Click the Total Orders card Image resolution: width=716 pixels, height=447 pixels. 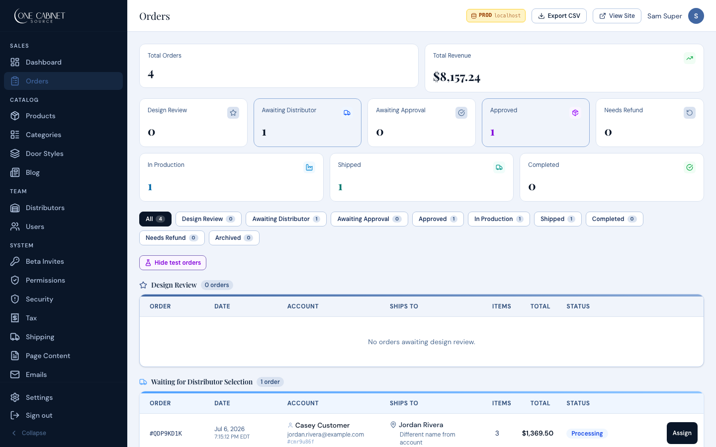(279, 66)
